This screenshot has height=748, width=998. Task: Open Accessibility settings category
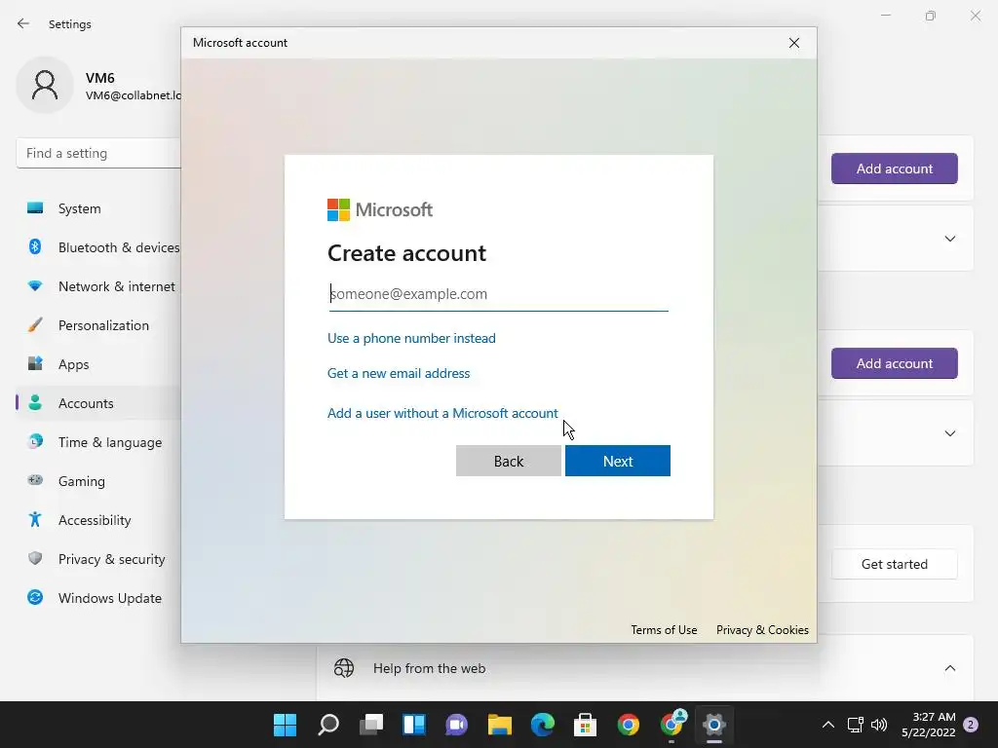click(98, 520)
